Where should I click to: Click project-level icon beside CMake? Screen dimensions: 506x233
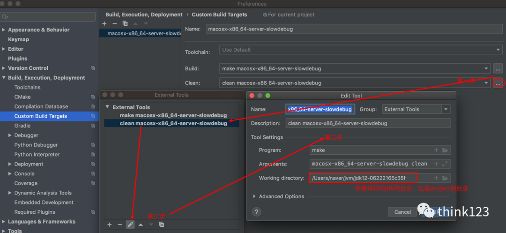tap(93, 97)
